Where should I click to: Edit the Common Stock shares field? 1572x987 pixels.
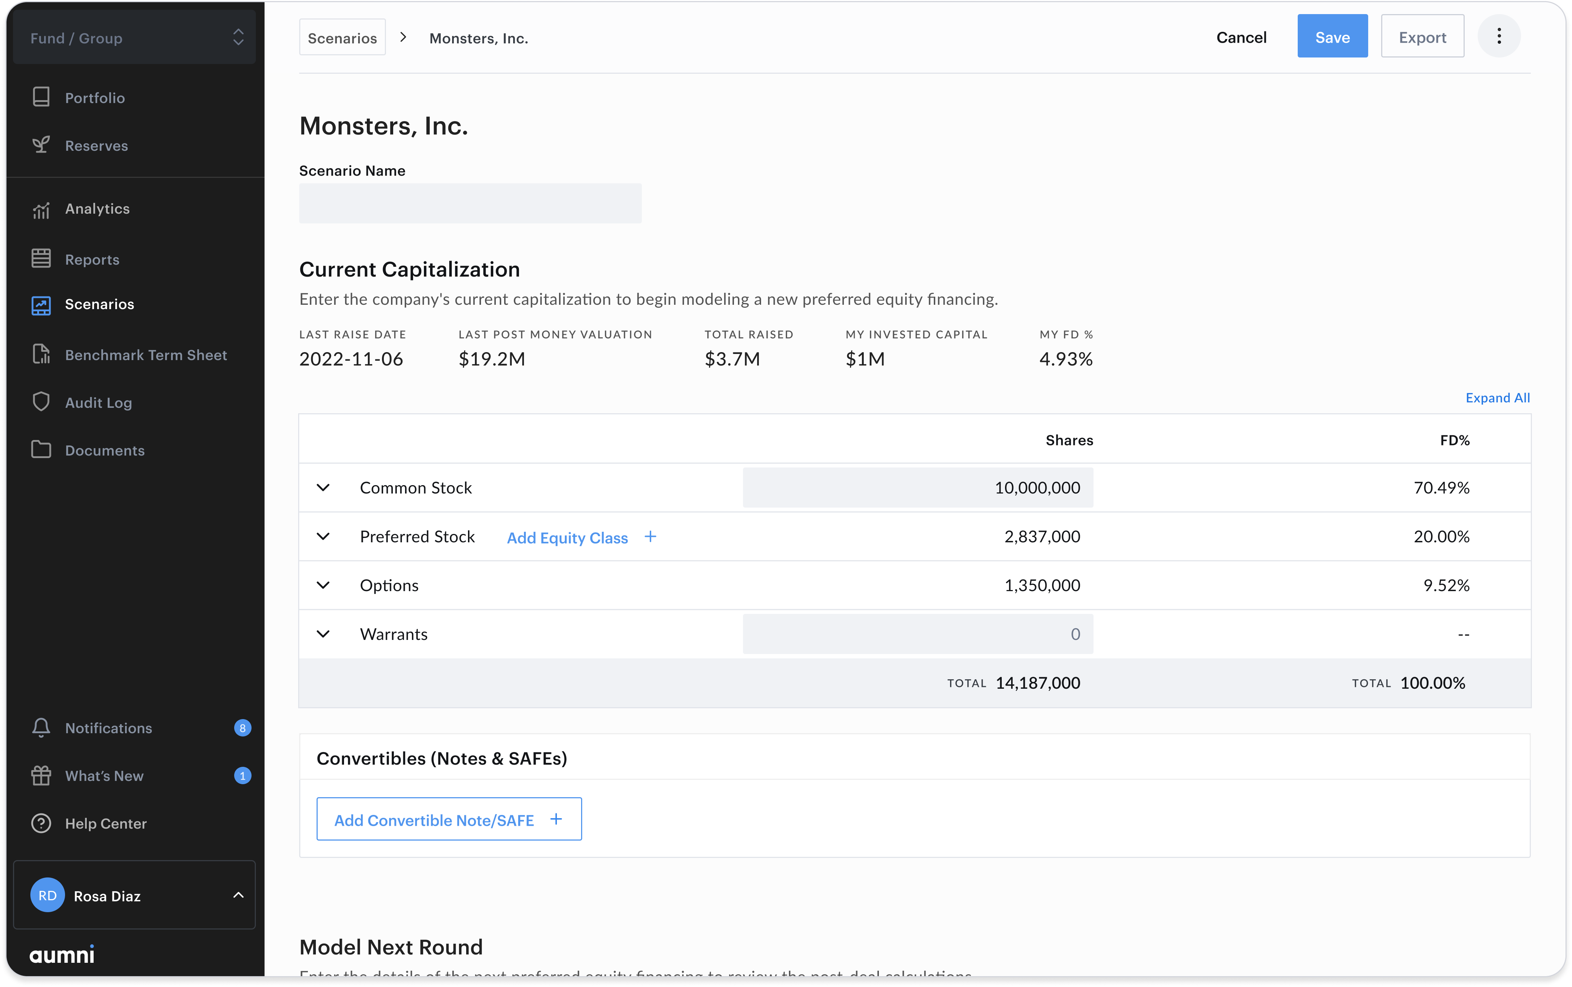pyautogui.click(x=918, y=488)
